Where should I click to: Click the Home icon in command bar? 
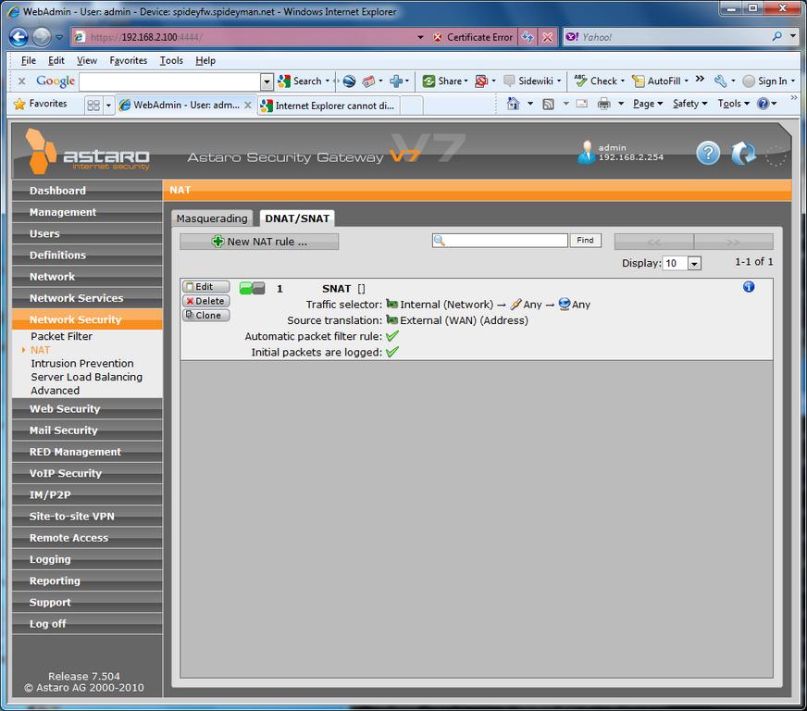pos(513,104)
